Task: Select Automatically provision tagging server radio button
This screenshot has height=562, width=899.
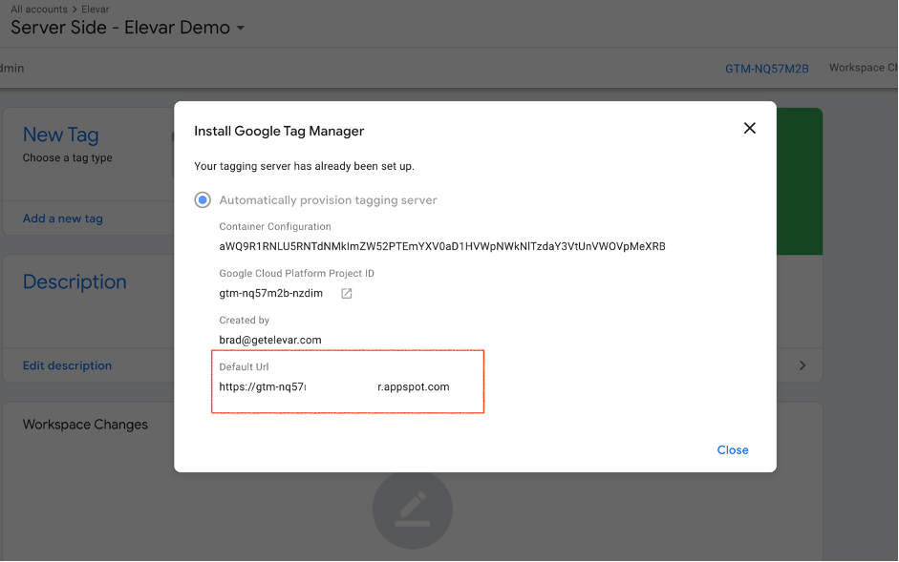Action: [203, 200]
